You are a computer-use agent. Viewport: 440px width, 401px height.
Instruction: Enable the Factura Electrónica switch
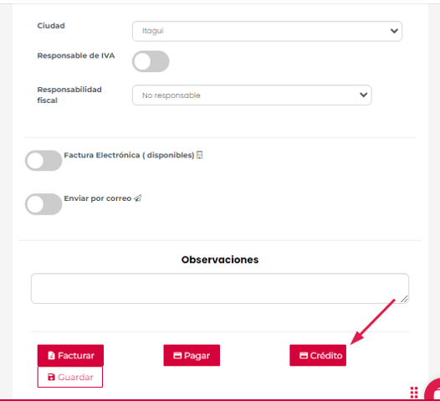(x=43, y=161)
